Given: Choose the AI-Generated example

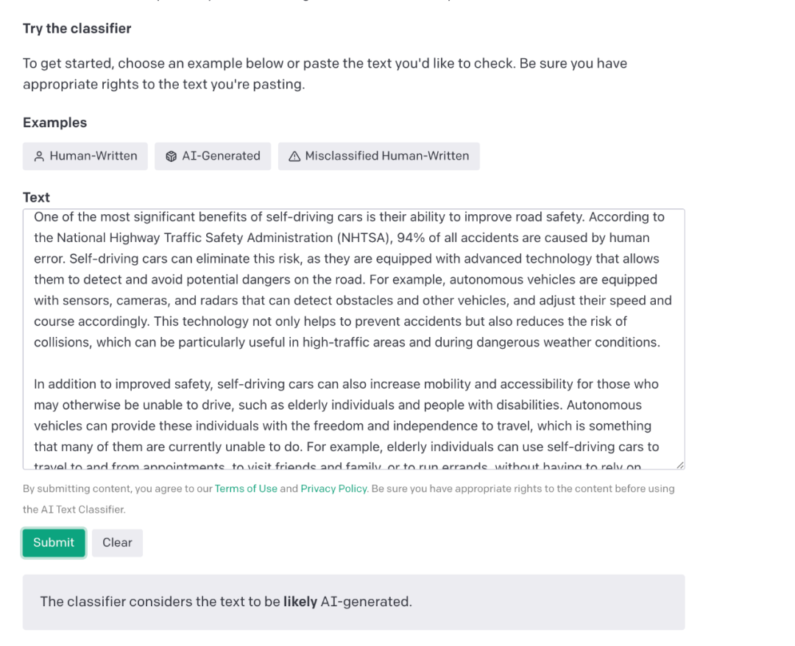Looking at the screenshot, I should (213, 156).
